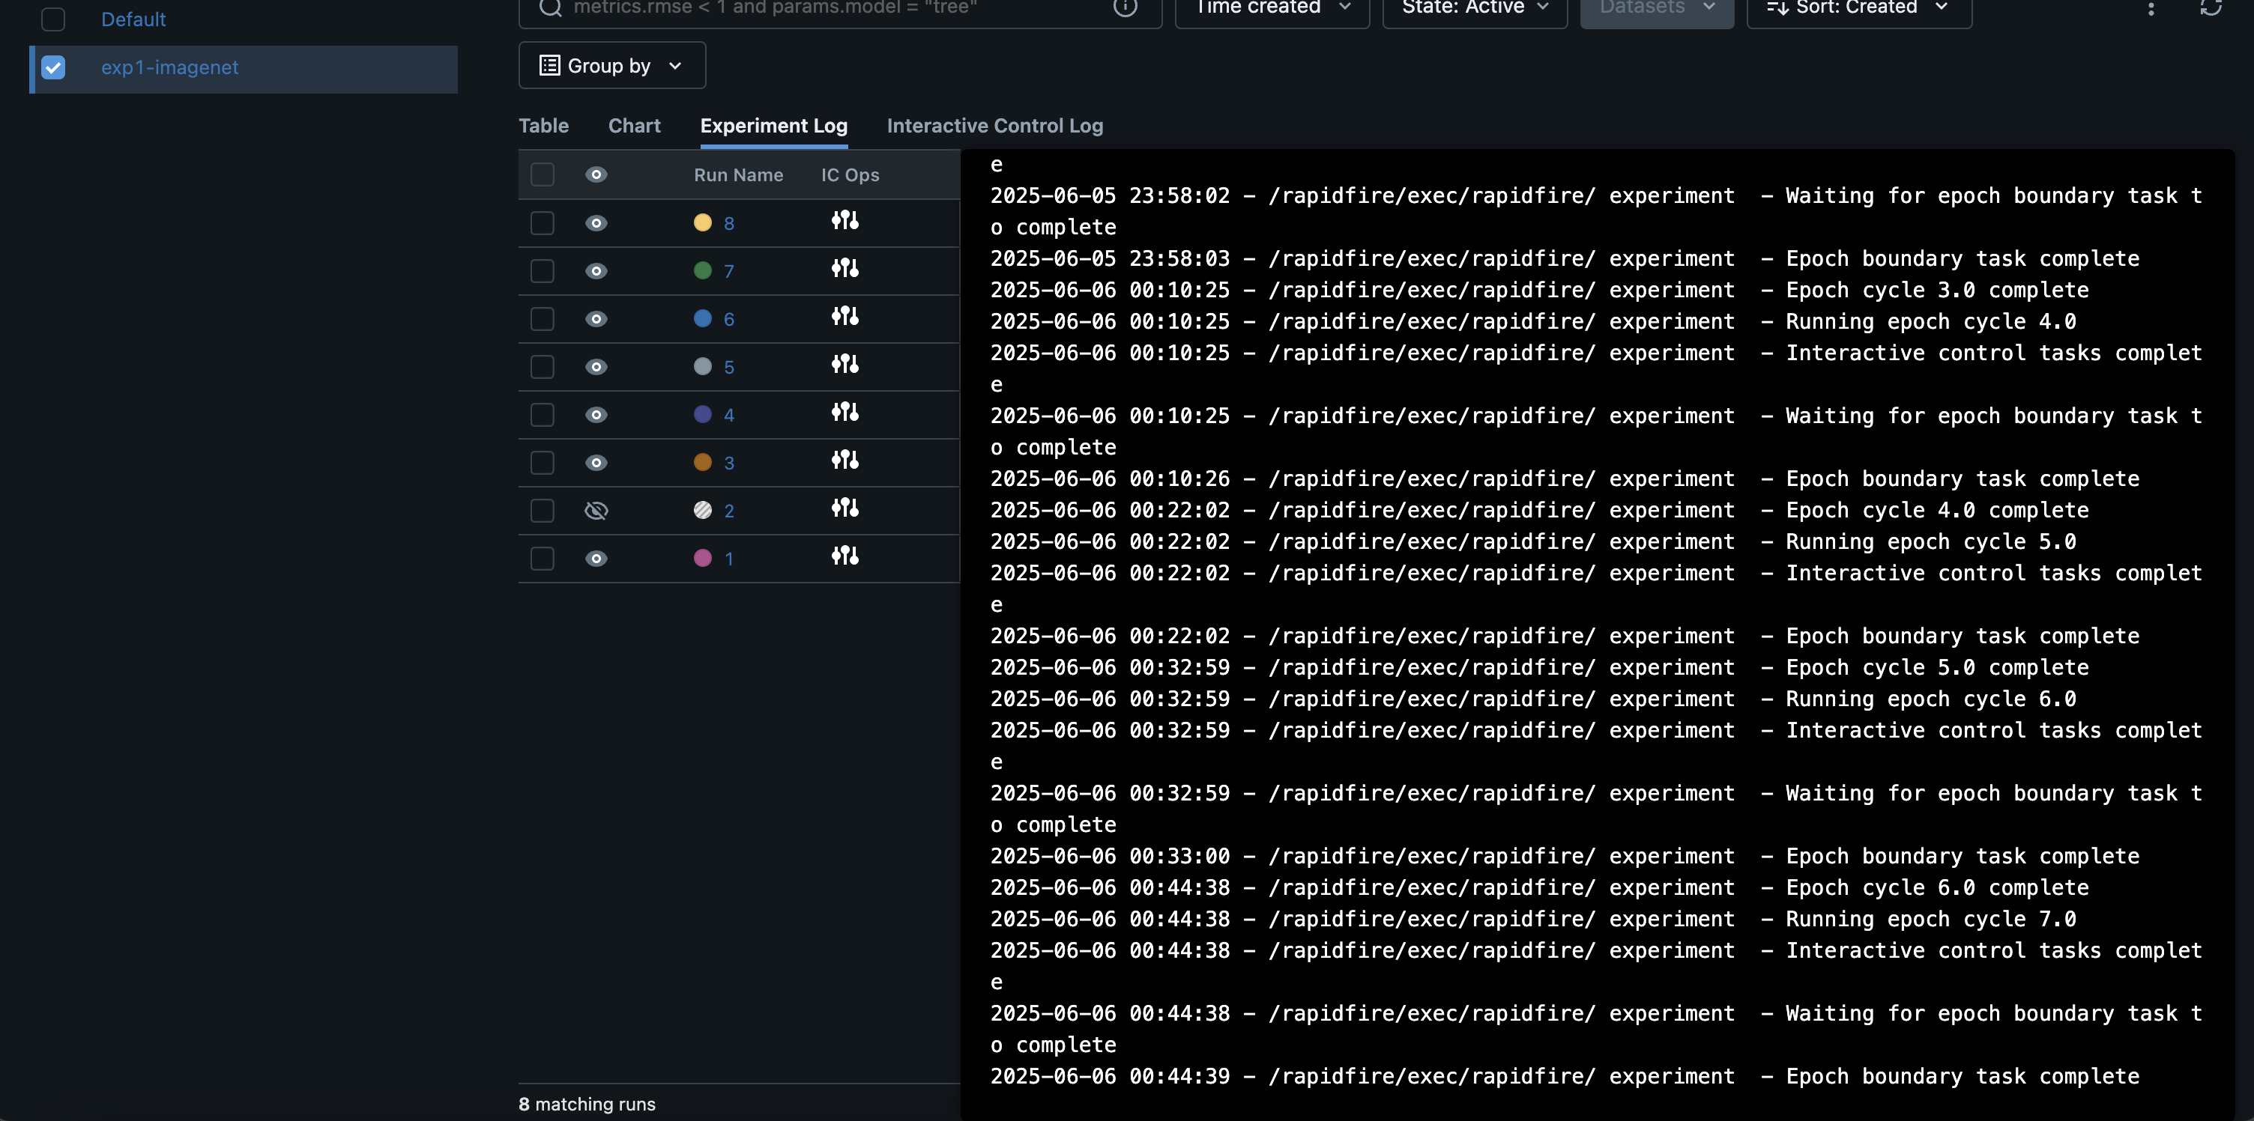Hide run 3 using its eye icon
2254x1121 pixels.
[x=596, y=463]
